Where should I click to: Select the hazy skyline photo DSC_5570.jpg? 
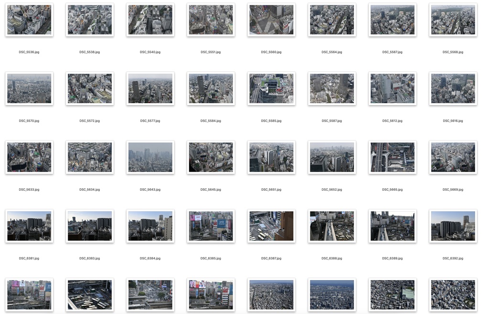click(29, 88)
